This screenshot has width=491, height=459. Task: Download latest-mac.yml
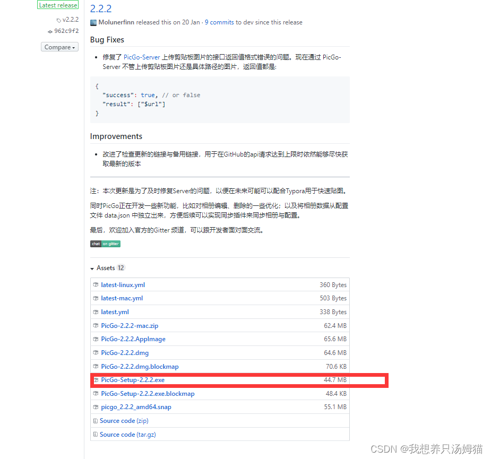pos(122,298)
